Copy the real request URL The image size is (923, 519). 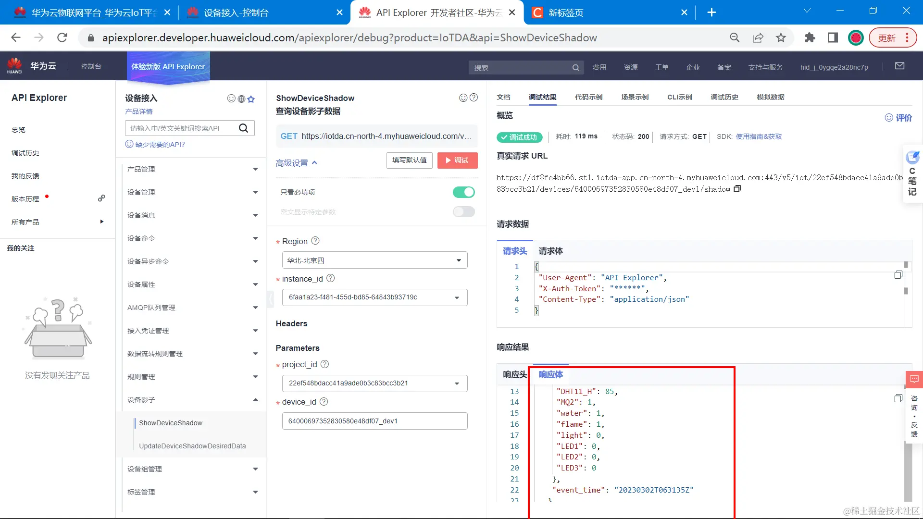click(737, 189)
